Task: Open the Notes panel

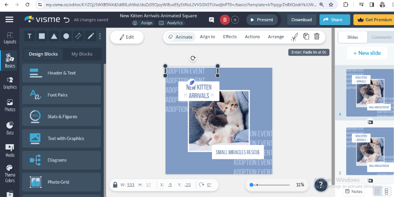Action: click(354, 191)
